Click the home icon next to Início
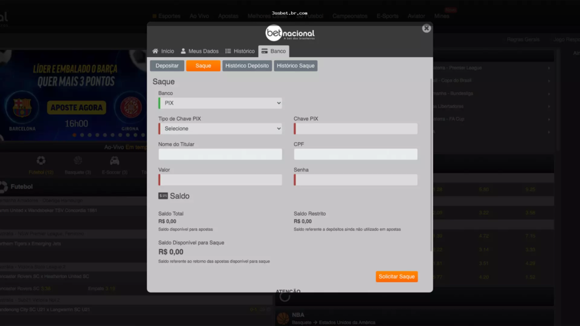This screenshot has width=580, height=326. pyautogui.click(x=155, y=51)
